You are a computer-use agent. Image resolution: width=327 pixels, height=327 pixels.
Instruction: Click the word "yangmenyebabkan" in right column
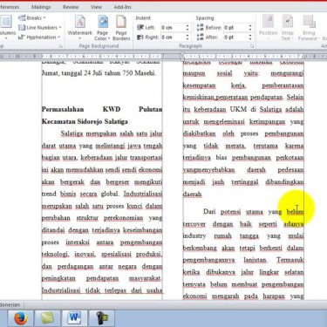pyautogui.click(x=208, y=170)
